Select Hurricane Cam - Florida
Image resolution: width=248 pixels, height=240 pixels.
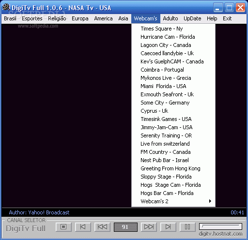[x=173, y=37]
